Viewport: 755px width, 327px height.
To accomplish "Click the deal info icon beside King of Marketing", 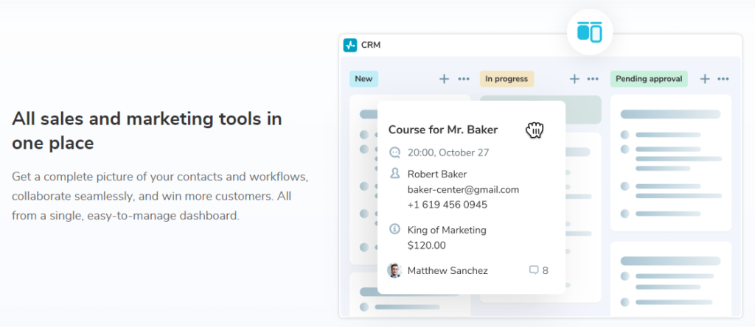I will [x=395, y=229].
